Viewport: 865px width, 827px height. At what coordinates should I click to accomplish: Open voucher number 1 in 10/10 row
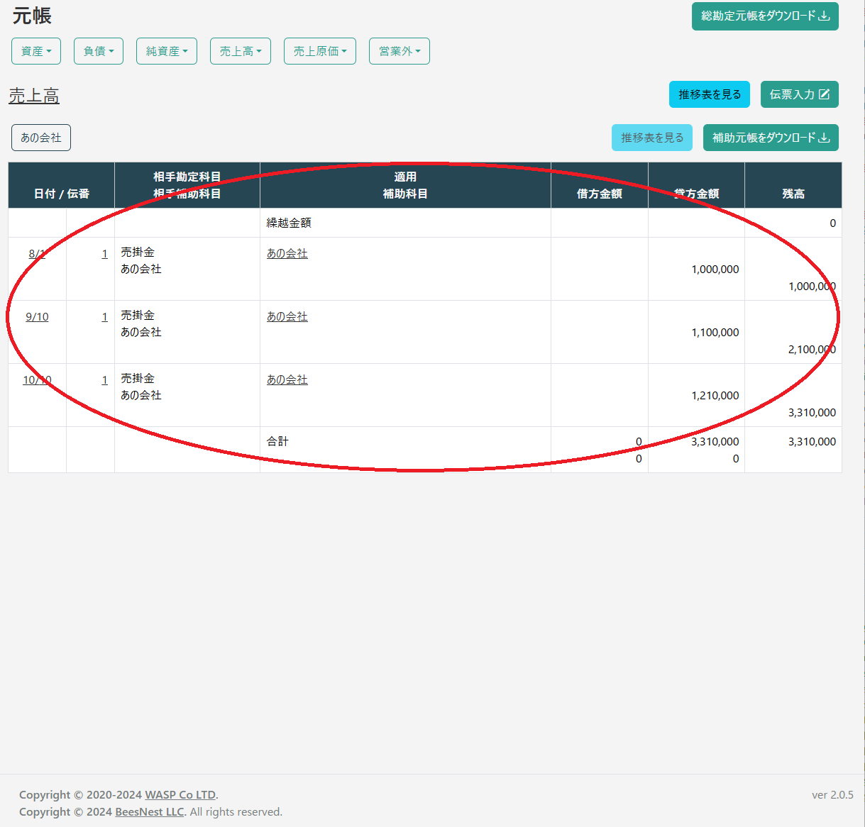[x=104, y=380]
